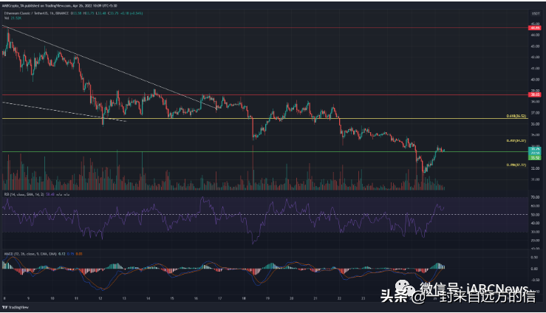Click date 12 on the time axis

pyautogui.click(x=100, y=298)
